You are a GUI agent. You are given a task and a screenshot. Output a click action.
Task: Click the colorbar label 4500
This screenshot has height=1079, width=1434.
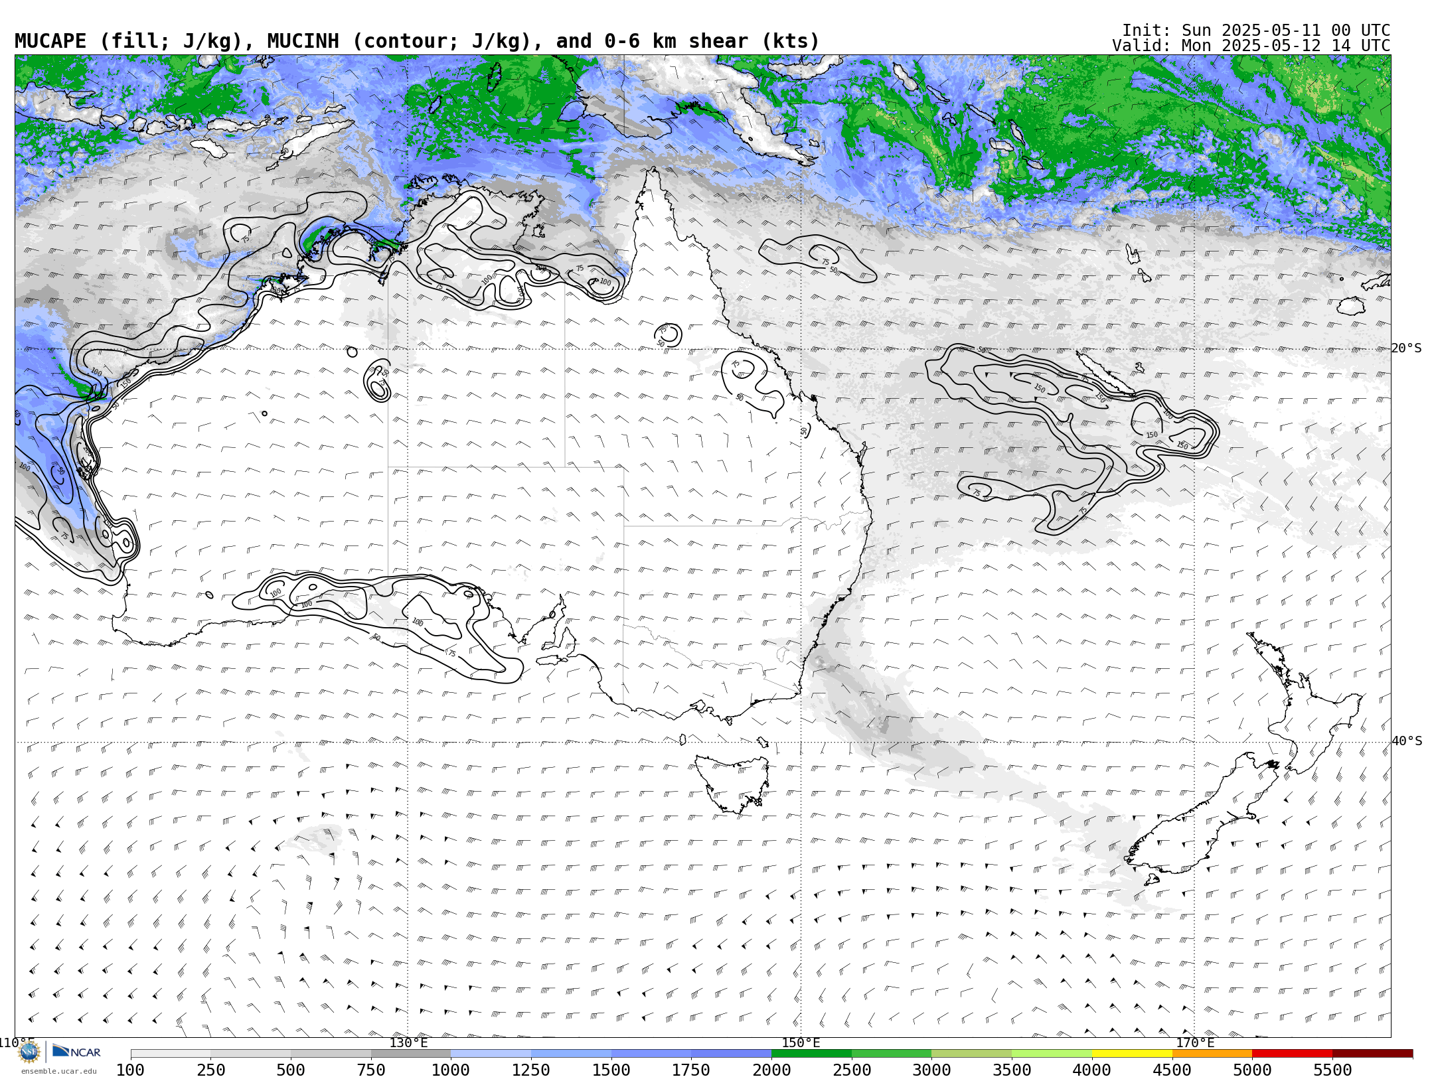pos(1172,1070)
